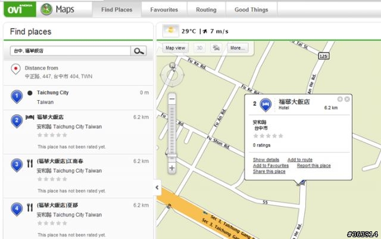Click the hotel bed icon in result 2
Image resolution: width=381 pixels, height=239 pixels.
(x=30, y=117)
